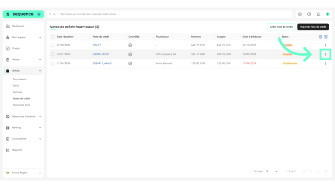Screen dimensions: 335x188
Task: Click red due date 11/04/2024
Action: point(249,63)
